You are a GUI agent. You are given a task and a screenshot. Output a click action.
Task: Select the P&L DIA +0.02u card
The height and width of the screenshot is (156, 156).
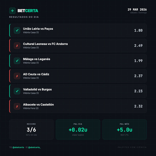[x=78, y=129]
